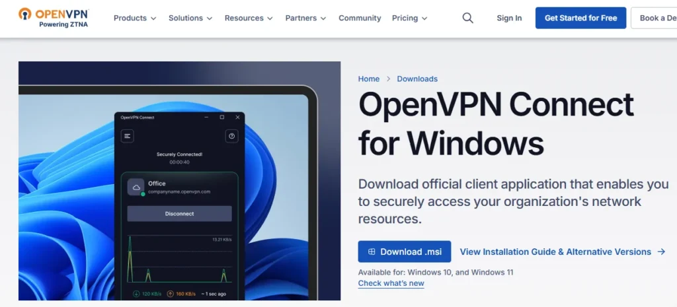Click the cloud profile icon beside Office

point(136,187)
